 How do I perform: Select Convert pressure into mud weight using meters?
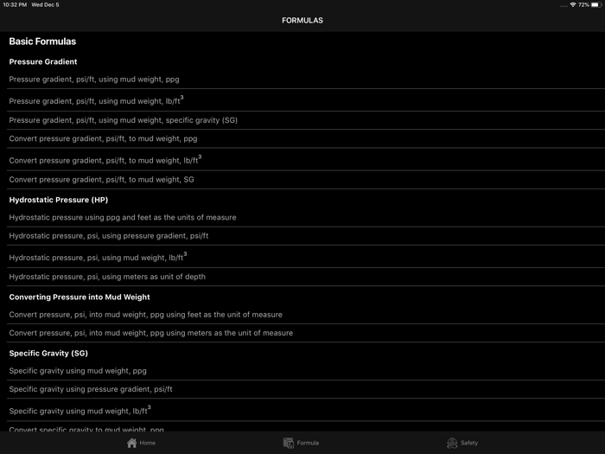click(x=150, y=333)
